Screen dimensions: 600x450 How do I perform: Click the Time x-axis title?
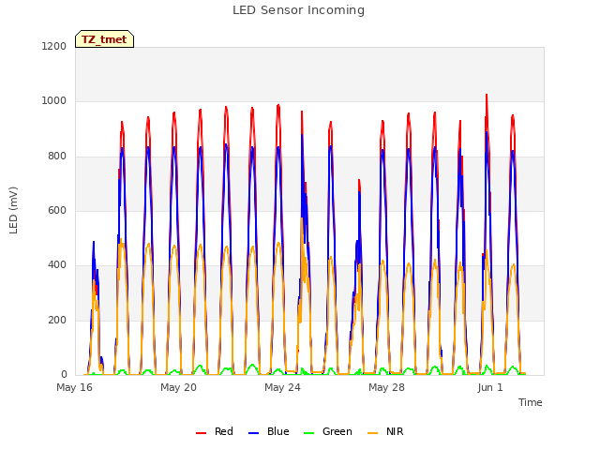[x=531, y=402]
